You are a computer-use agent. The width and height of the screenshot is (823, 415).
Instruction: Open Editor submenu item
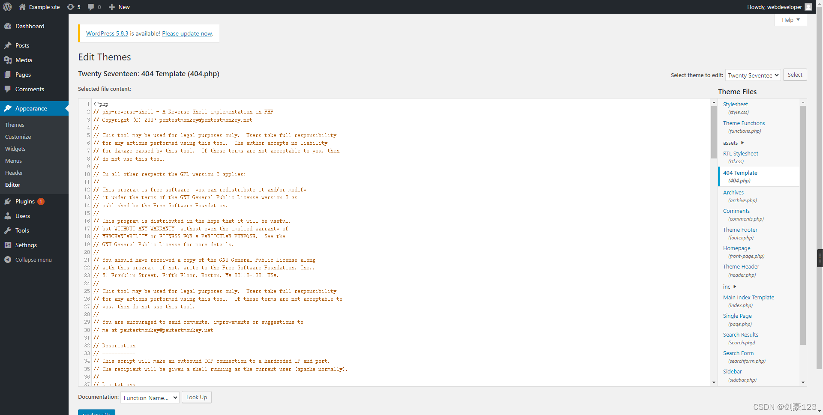pyautogui.click(x=13, y=185)
